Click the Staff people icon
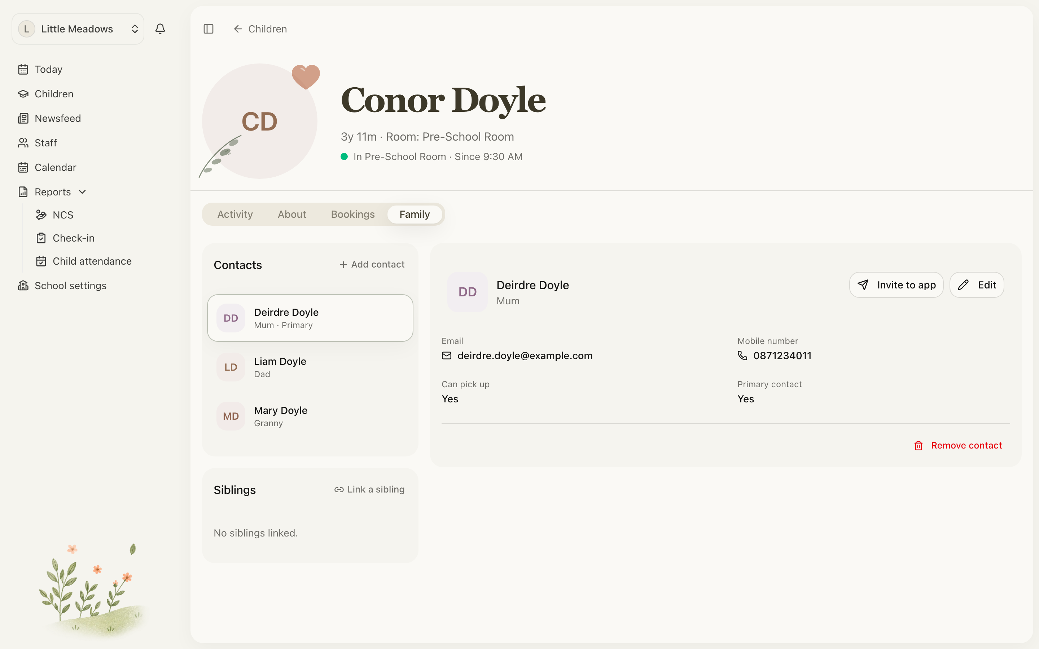Viewport: 1039px width, 649px height. coord(23,142)
